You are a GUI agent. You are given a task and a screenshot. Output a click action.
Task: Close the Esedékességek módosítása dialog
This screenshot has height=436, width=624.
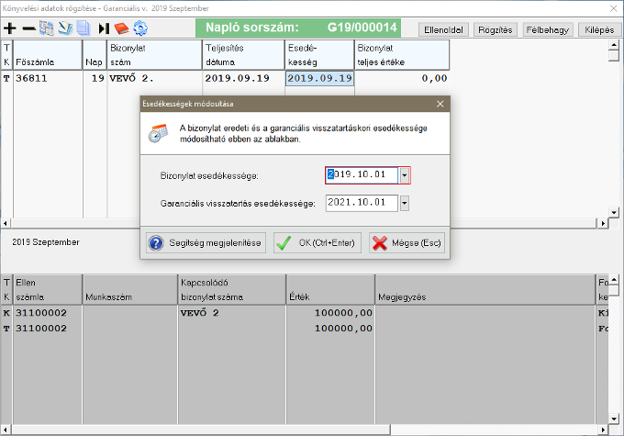(440, 105)
